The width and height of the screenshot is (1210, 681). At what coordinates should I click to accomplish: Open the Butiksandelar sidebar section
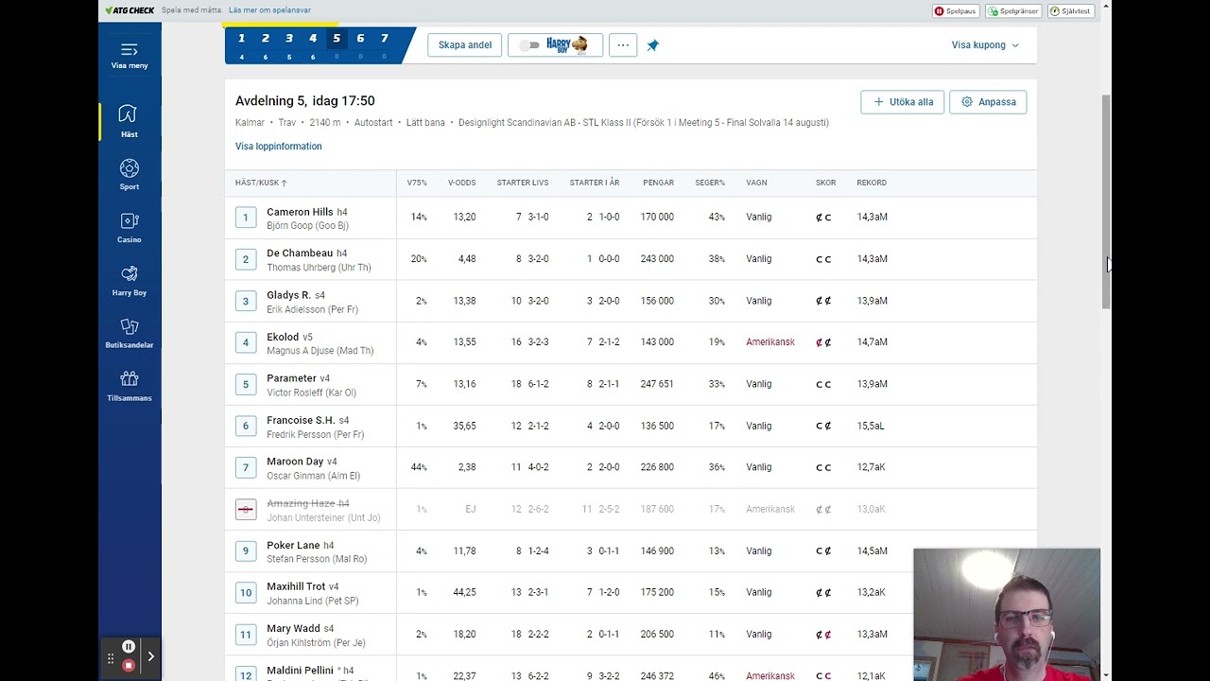130,333
